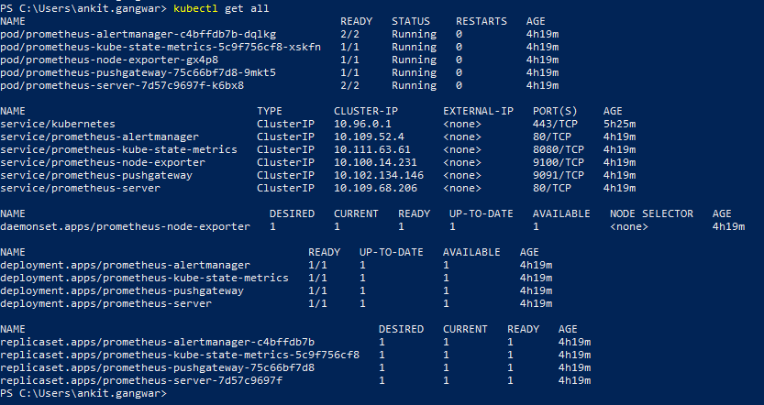The image size is (764, 405).
Task: Click daemonset.apps/prometheus-node-exporter name
Action: pyautogui.click(x=126, y=226)
